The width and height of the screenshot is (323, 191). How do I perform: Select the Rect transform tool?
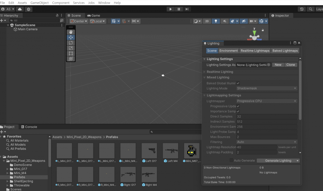[x=71, y=53]
